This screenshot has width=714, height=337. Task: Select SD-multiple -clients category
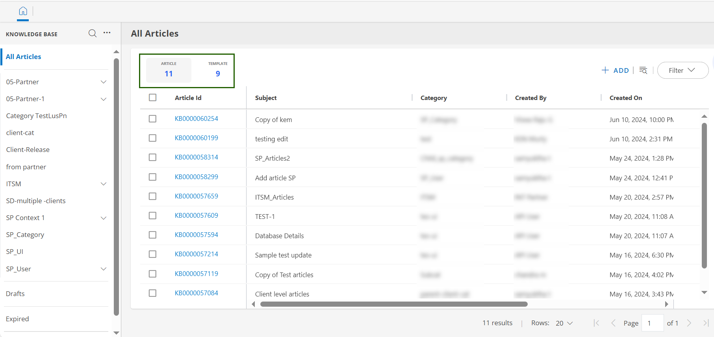(36, 201)
